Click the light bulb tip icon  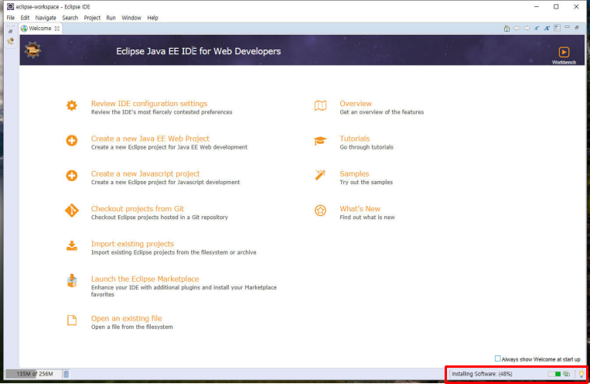tap(581, 374)
